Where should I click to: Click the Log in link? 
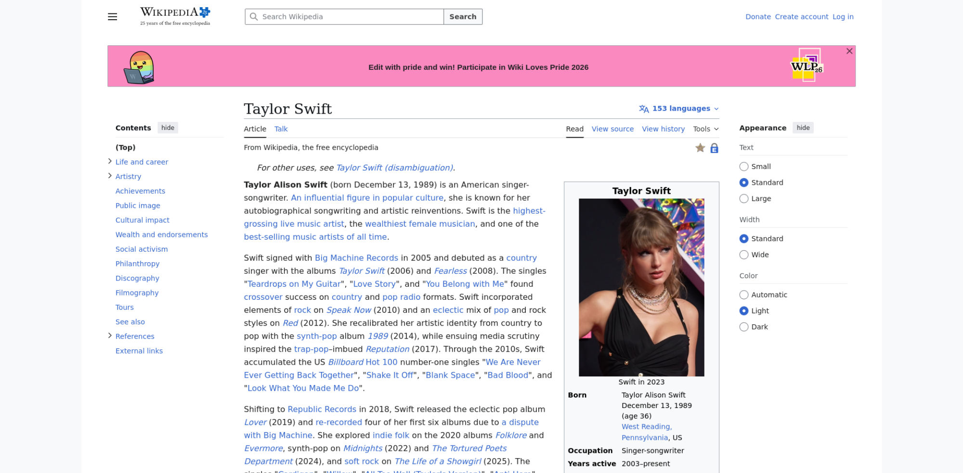click(x=843, y=17)
